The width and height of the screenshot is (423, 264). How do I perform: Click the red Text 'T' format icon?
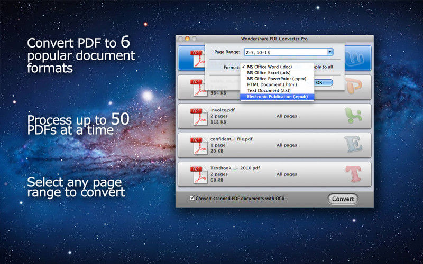(353, 174)
